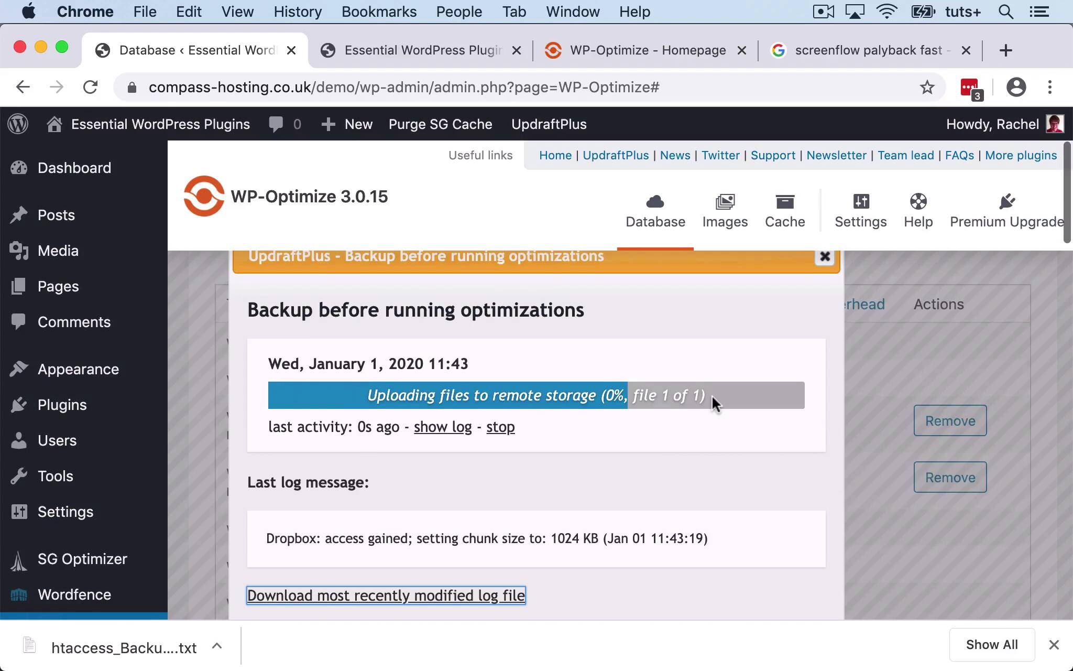Click the backup upload progress bar
Viewport: 1073px width, 671px height.
536,395
